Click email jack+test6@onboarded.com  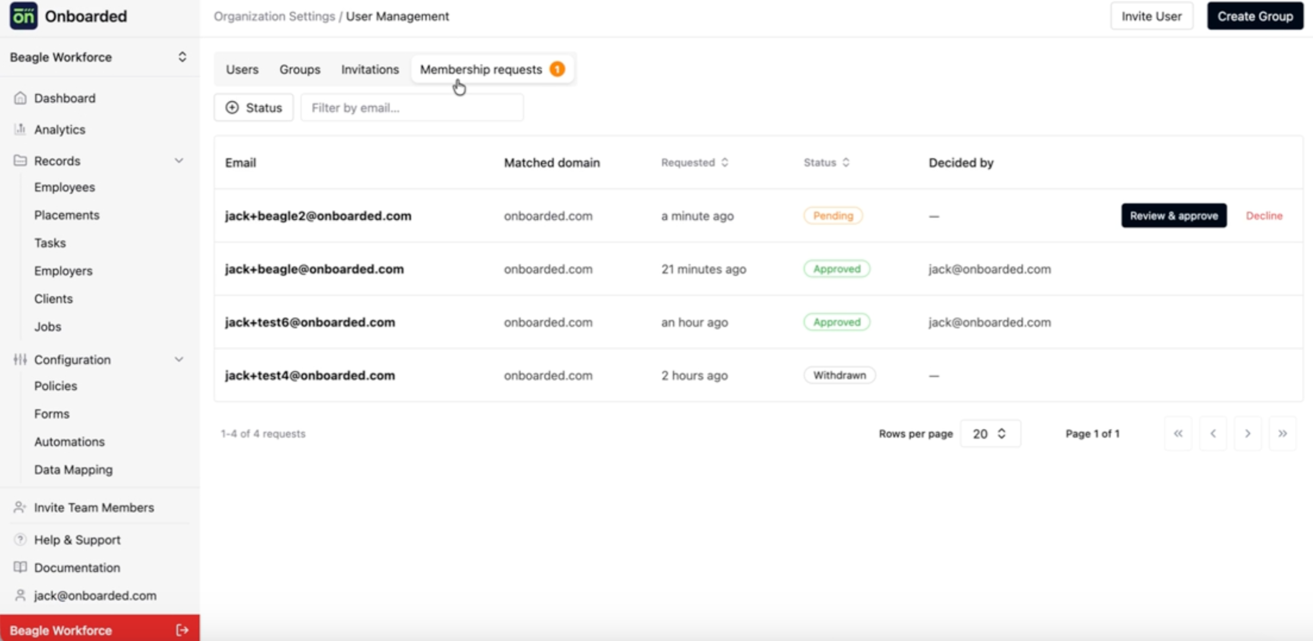(x=310, y=322)
